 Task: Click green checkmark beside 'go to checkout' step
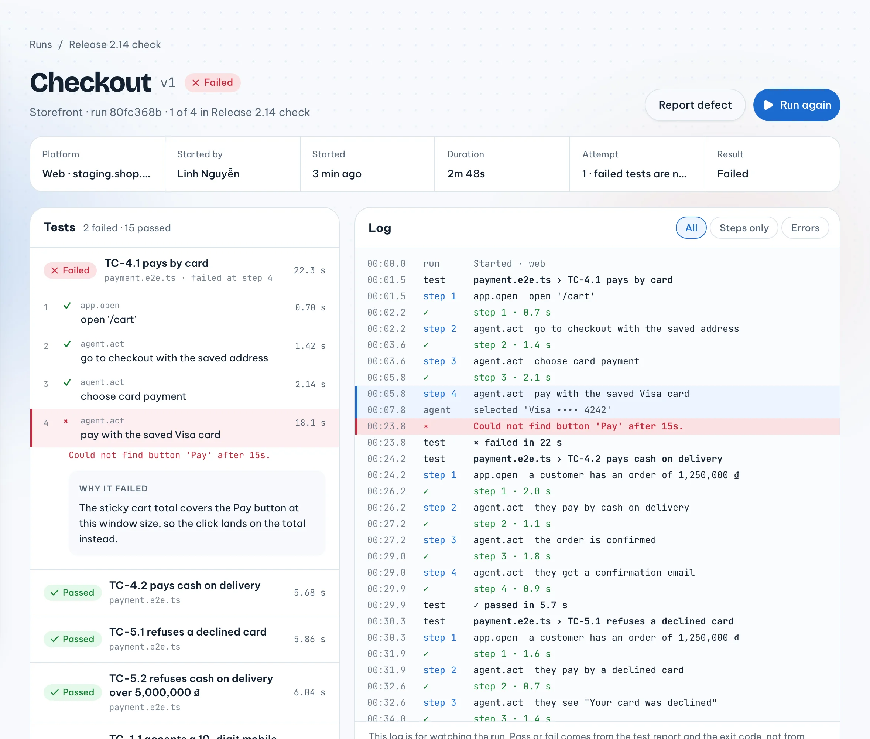click(67, 344)
